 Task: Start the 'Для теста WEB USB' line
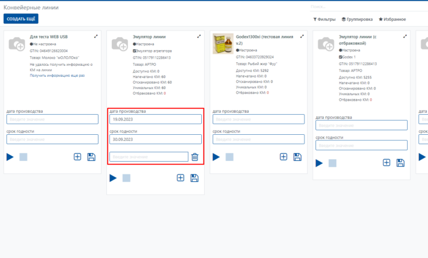point(10,157)
